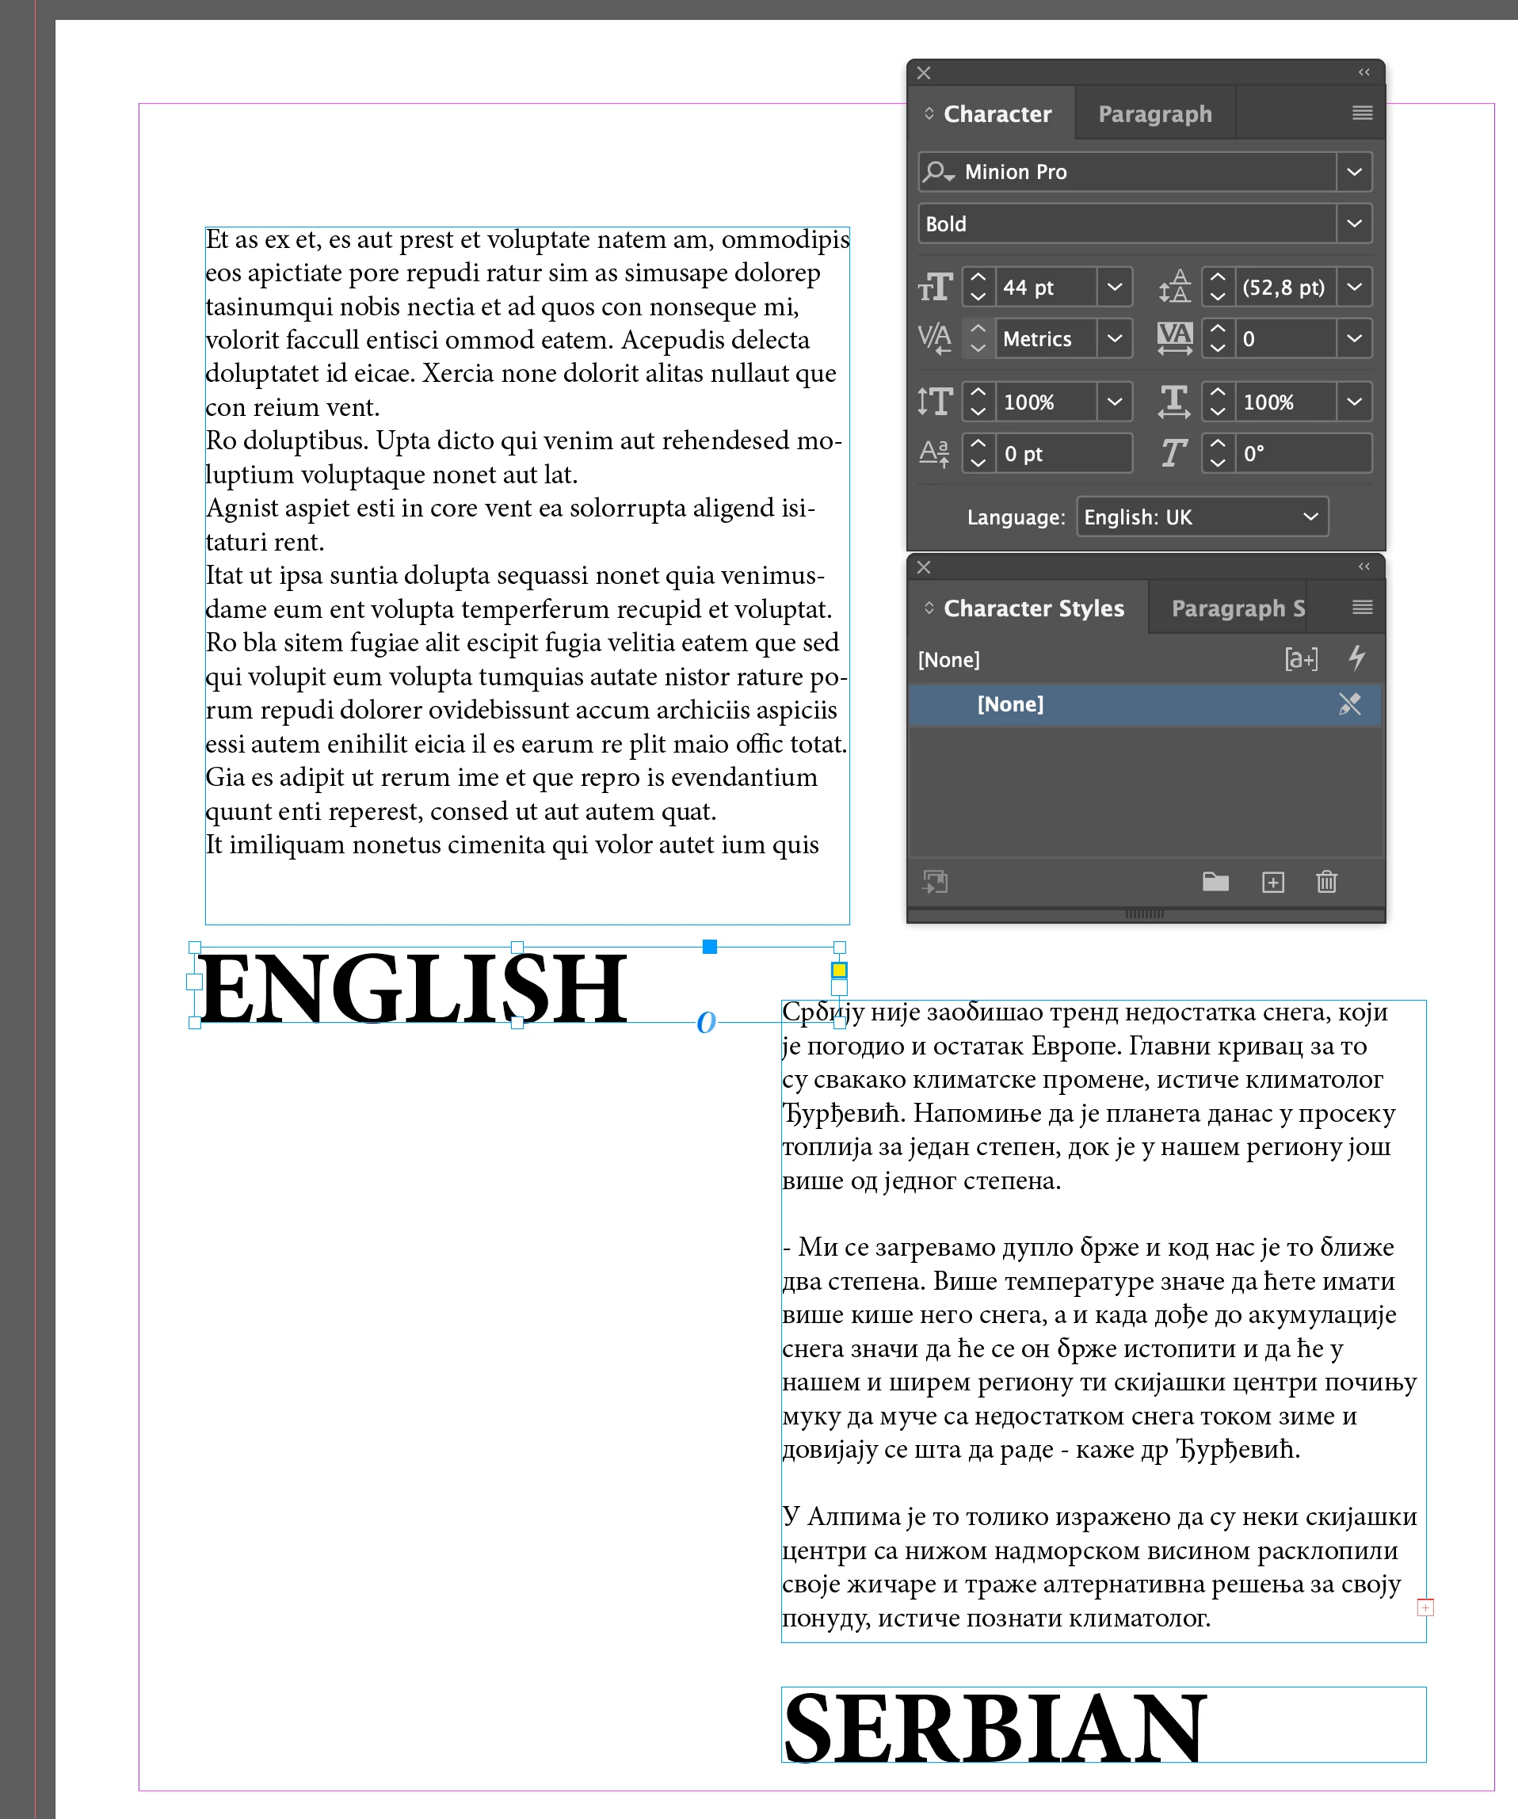Increase kerning with up stepper
1518x1819 pixels.
[x=978, y=328]
